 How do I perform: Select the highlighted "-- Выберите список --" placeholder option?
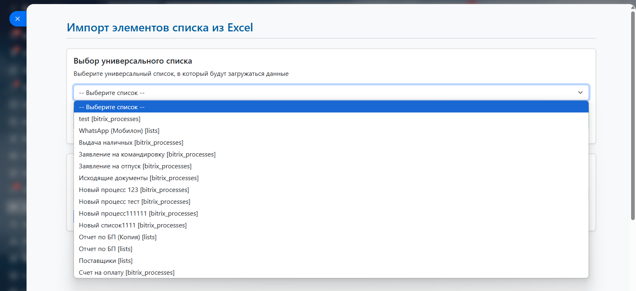coord(112,107)
